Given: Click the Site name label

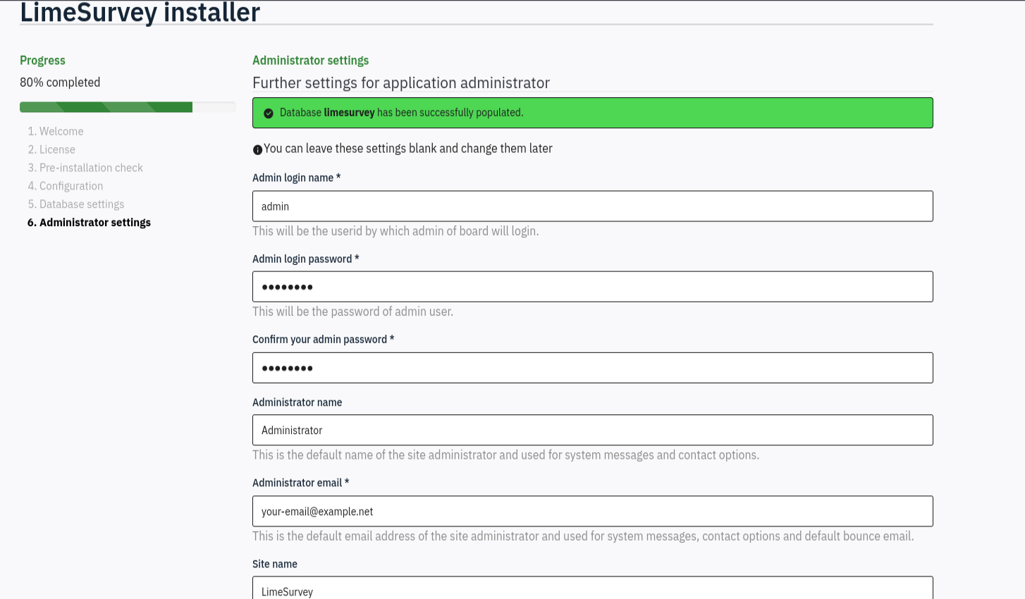Looking at the screenshot, I should 275,564.
